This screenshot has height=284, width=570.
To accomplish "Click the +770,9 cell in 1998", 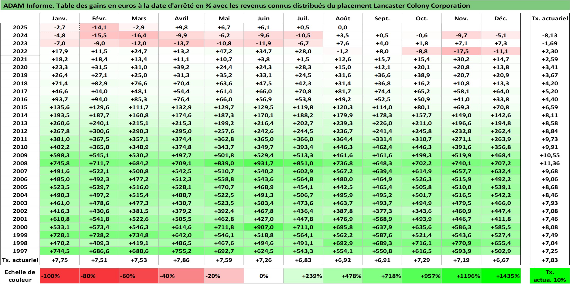I will coord(461,243).
